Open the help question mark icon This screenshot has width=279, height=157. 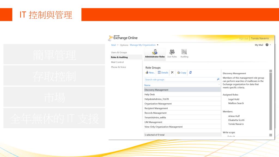(x=267, y=45)
